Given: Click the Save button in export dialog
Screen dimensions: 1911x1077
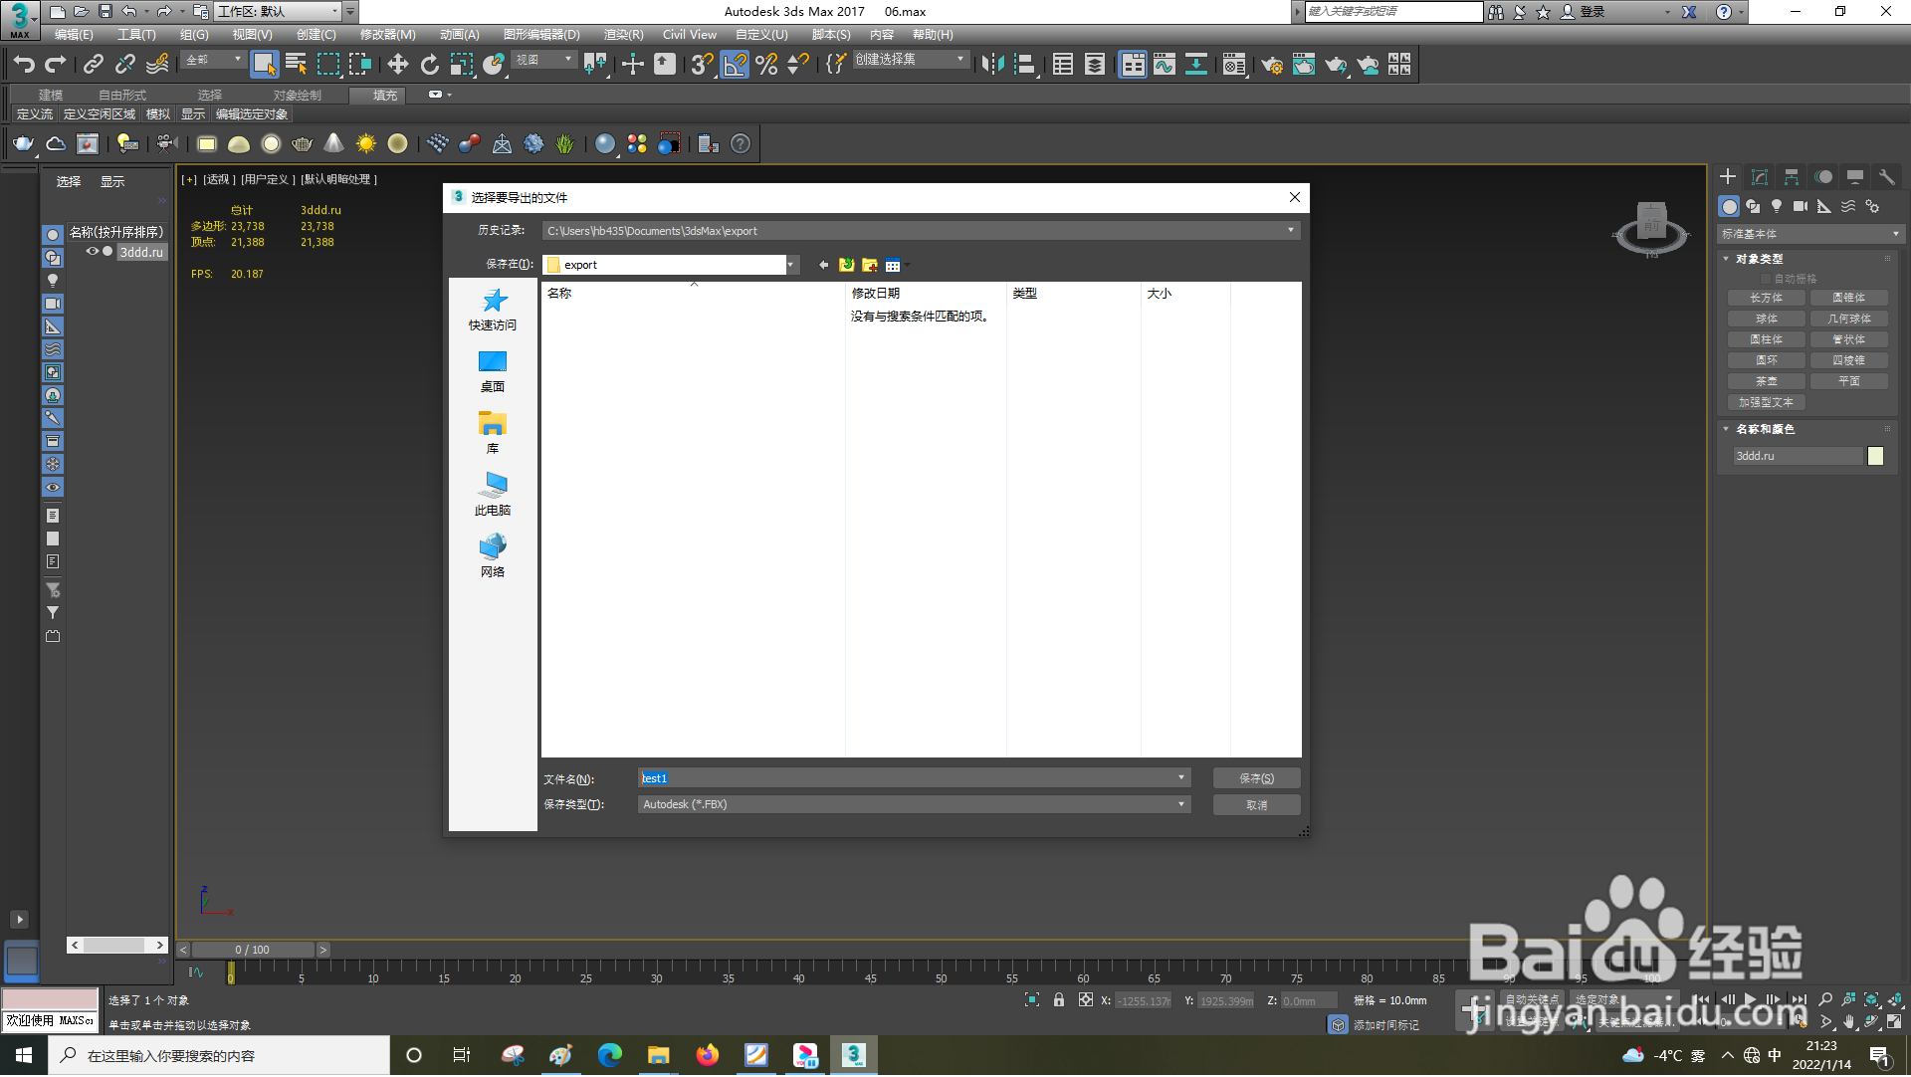Looking at the screenshot, I should 1256,778.
